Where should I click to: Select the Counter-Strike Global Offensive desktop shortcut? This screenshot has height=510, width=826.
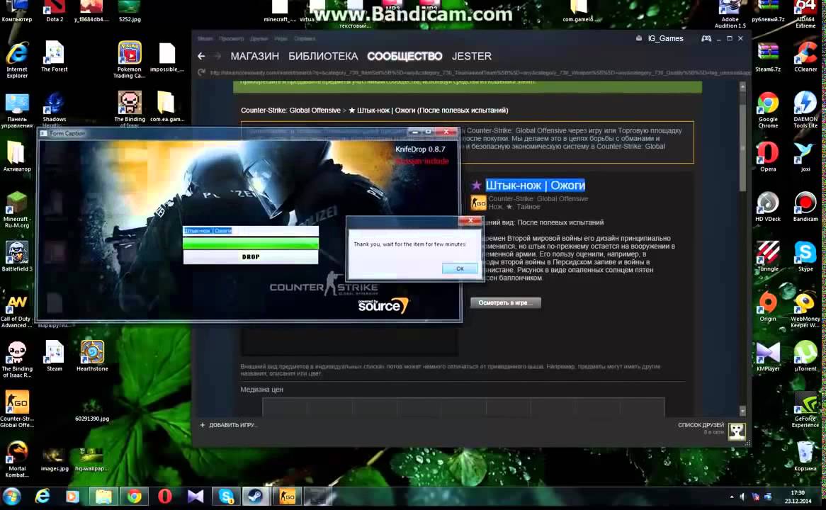tap(17, 409)
